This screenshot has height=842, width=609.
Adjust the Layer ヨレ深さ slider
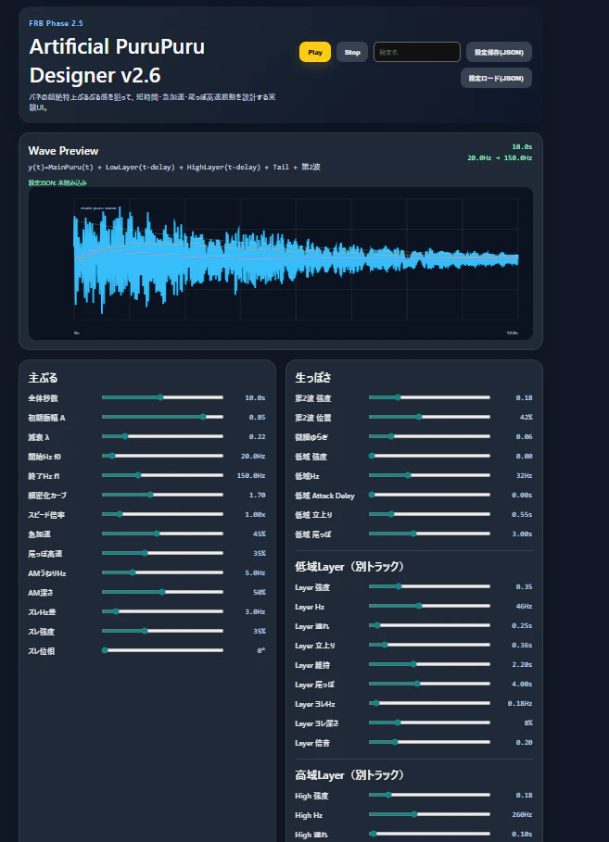coord(429,723)
